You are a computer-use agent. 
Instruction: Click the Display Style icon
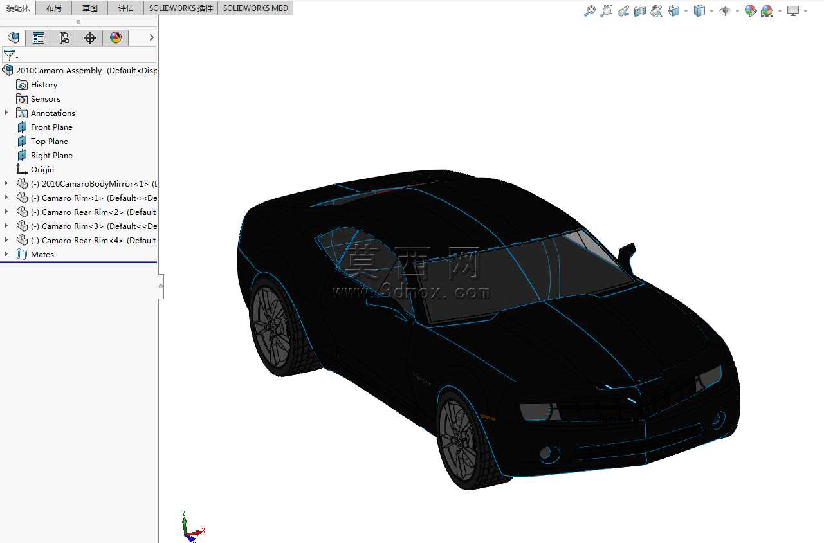[699, 11]
